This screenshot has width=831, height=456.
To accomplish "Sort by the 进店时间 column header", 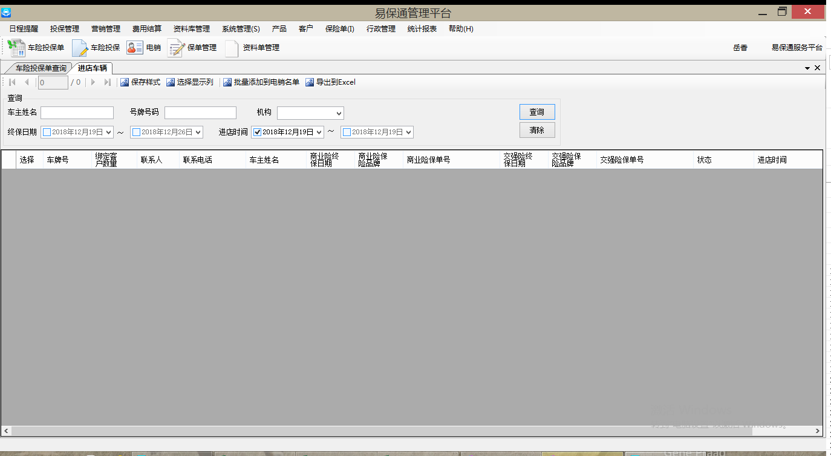I will click(788, 160).
